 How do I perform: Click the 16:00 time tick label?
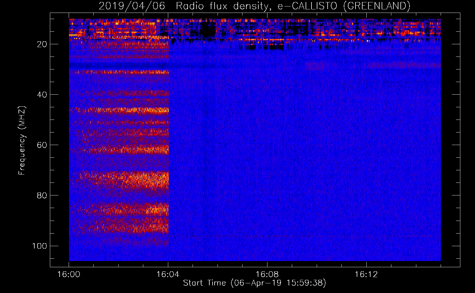(x=69, y=275)
